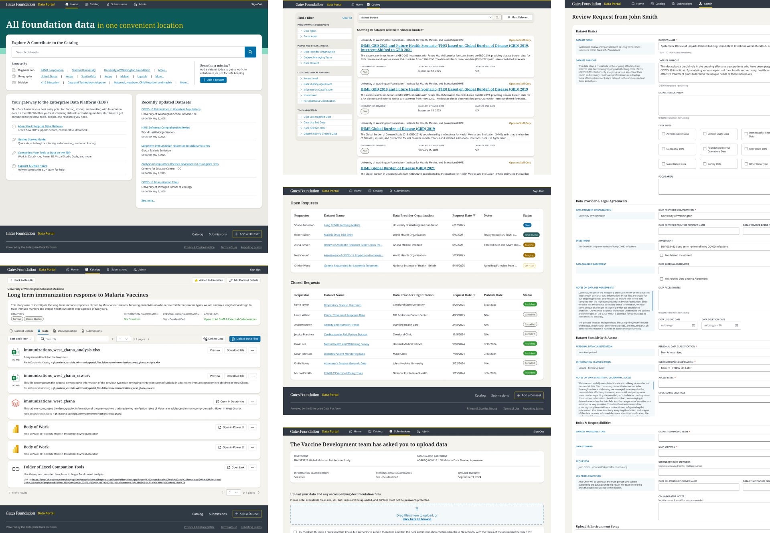Click the Upload Data Files button
770x533 pixels.
coord(245,339)
